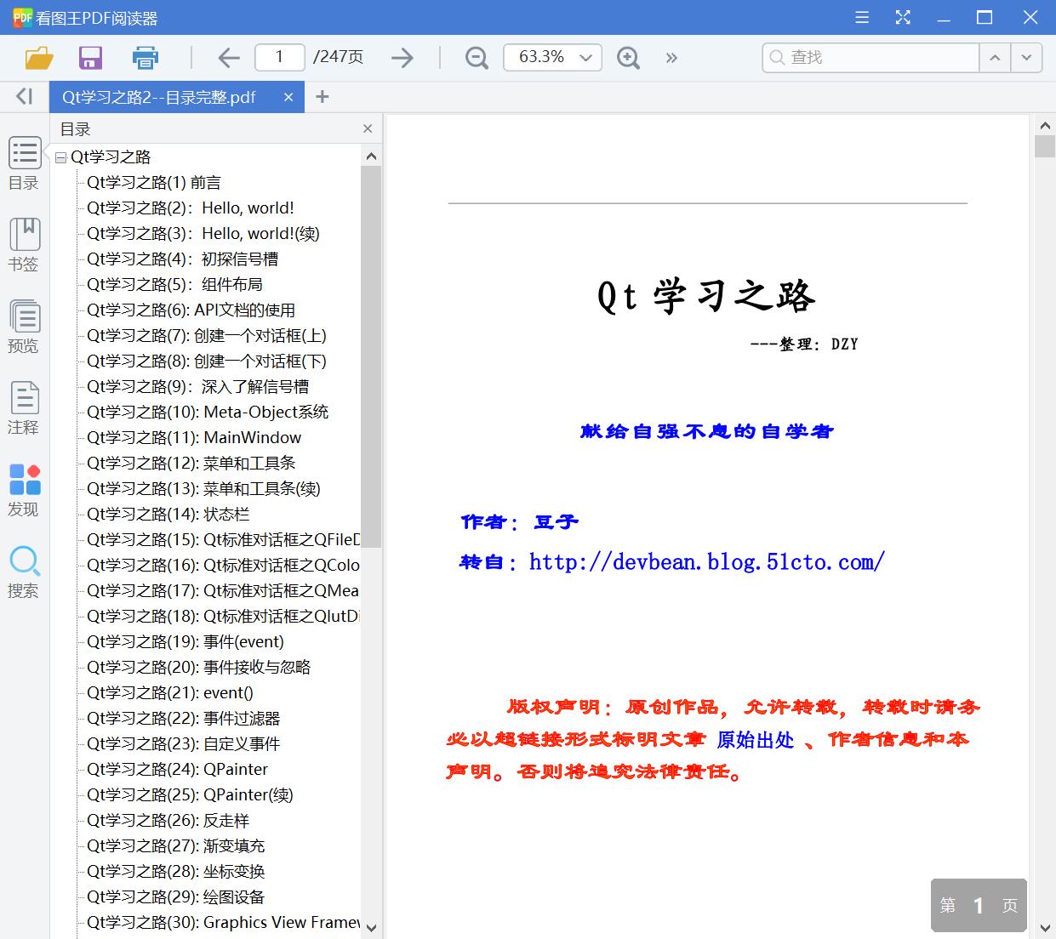
Task: Collapse the Qt学习之路 tree node
Action: 60,156
